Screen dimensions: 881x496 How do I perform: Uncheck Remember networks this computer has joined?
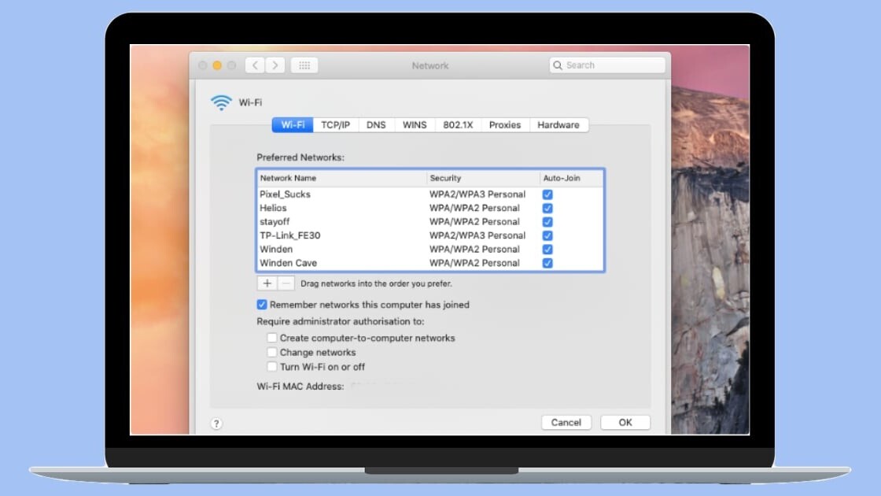click(261, 305)
